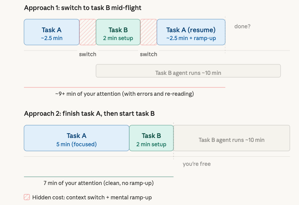This screenshot has height=205, width=299.
Task: Select Task B setup block in Approach 1
Action: [x=118, y=32]
